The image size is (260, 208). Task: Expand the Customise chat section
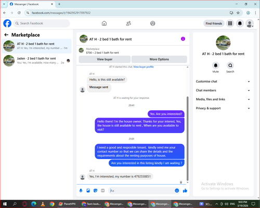(x=223, y=82)
